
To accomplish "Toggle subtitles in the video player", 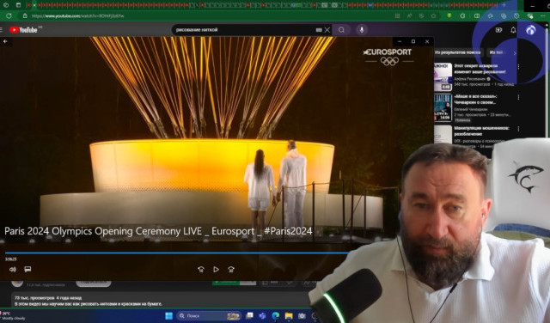I will tap(27, 269).
